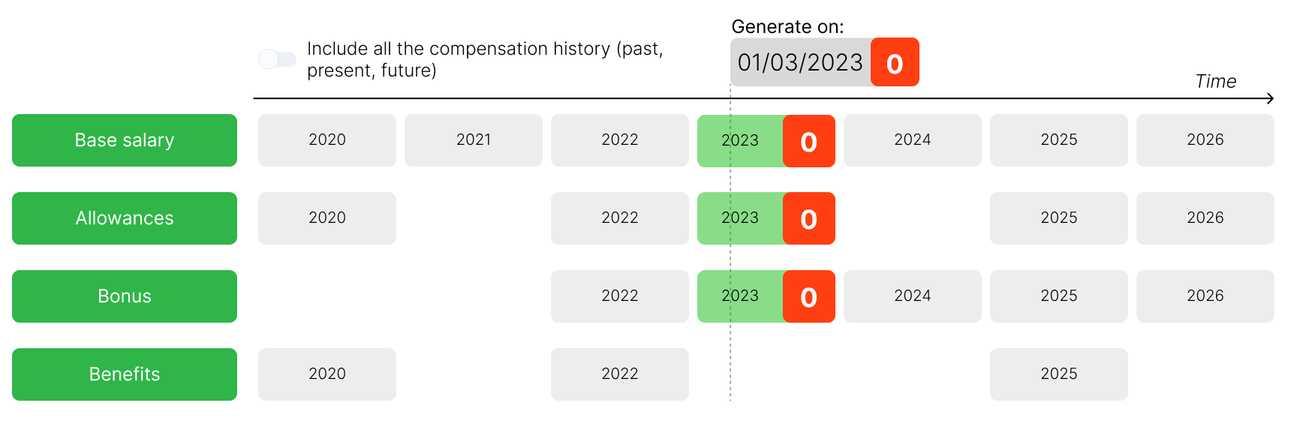Click red badge beside Generate on date

(895, 62)
